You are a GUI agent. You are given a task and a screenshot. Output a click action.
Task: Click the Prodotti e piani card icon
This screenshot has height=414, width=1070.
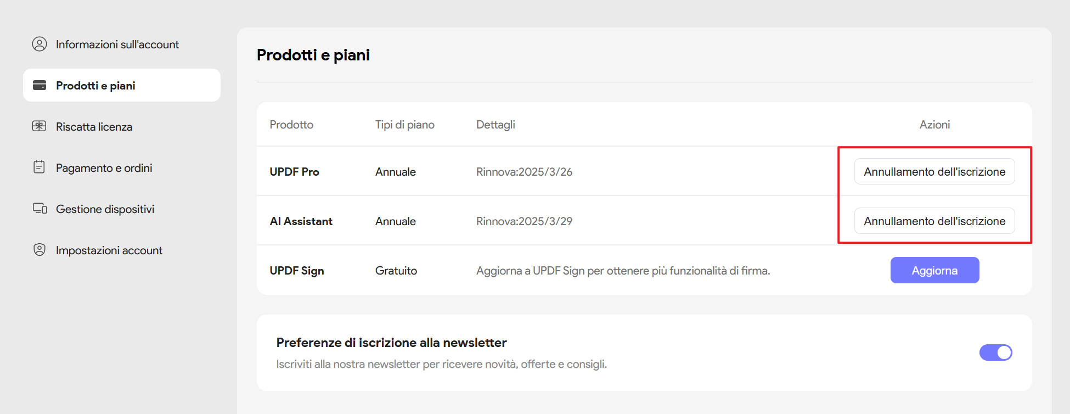pyautogui.click(x=40, y=85)
